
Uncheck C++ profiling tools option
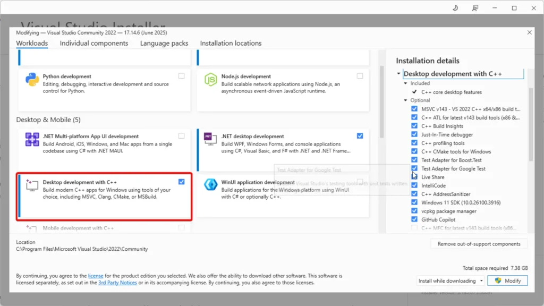coord(414,142)
